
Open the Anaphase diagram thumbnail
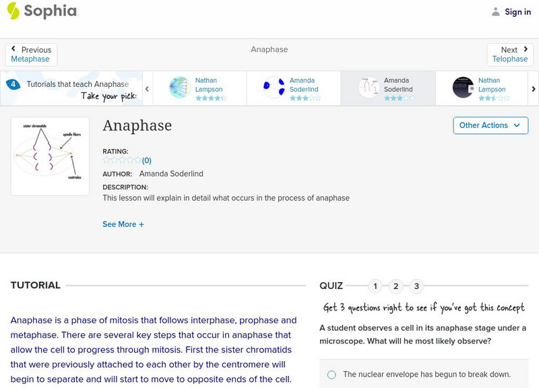(x=50, y=156)
